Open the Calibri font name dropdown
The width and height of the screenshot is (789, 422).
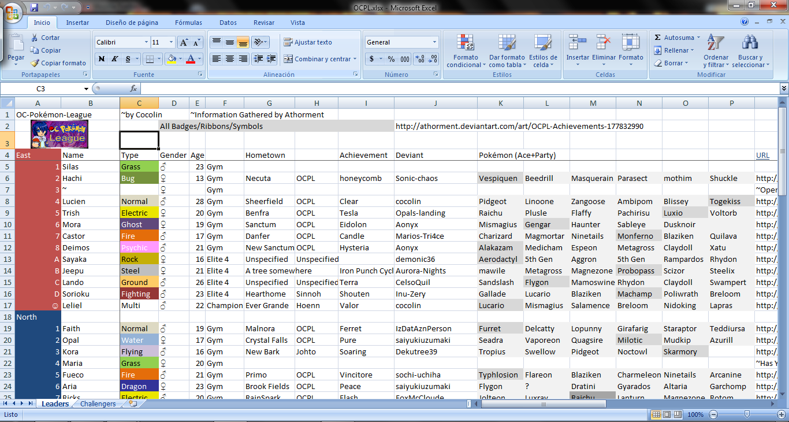(146, 42)
